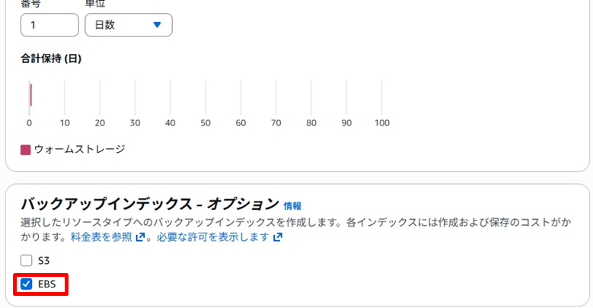The height and width of the screenshot is (308, 593).
Task: Click the 合計保持 (日) heading
Action: [51, 59]
